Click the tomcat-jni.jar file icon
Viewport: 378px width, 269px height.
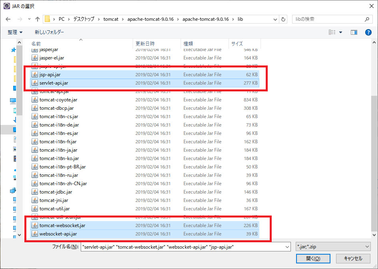point(35,200)
